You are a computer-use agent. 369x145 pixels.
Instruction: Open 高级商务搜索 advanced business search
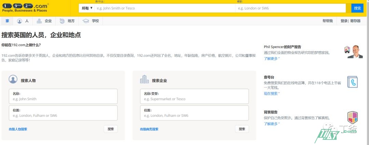pos(149,129)
